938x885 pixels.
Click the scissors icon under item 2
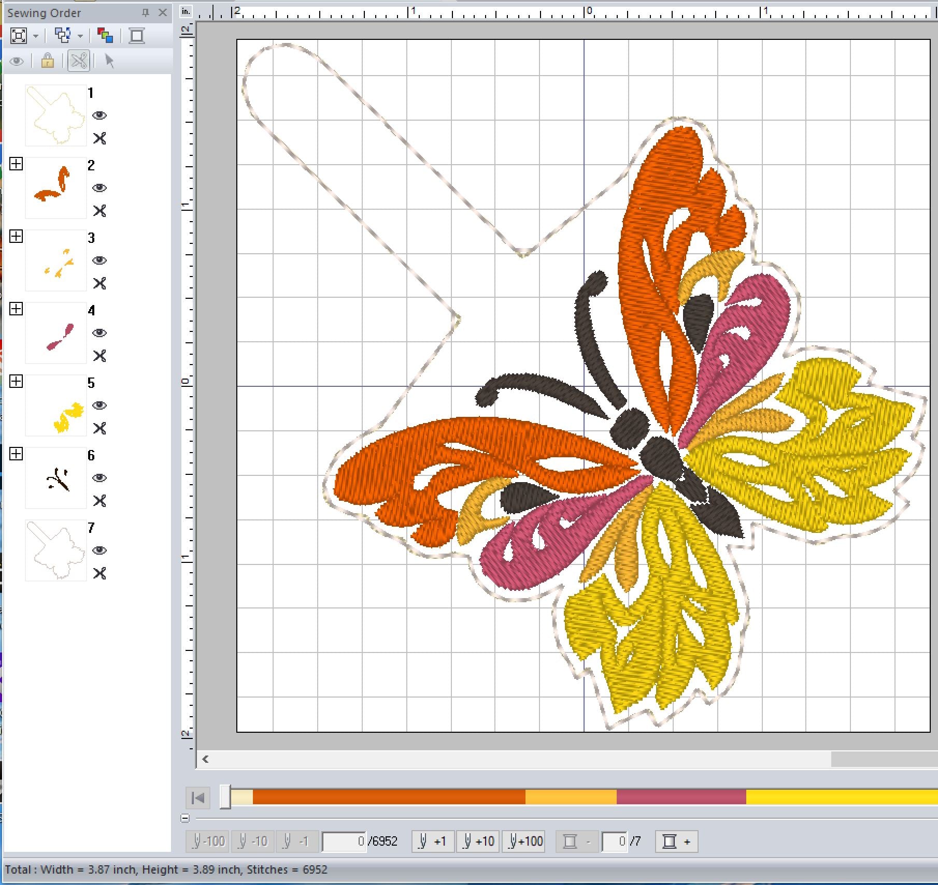click(x=100, y=211)
